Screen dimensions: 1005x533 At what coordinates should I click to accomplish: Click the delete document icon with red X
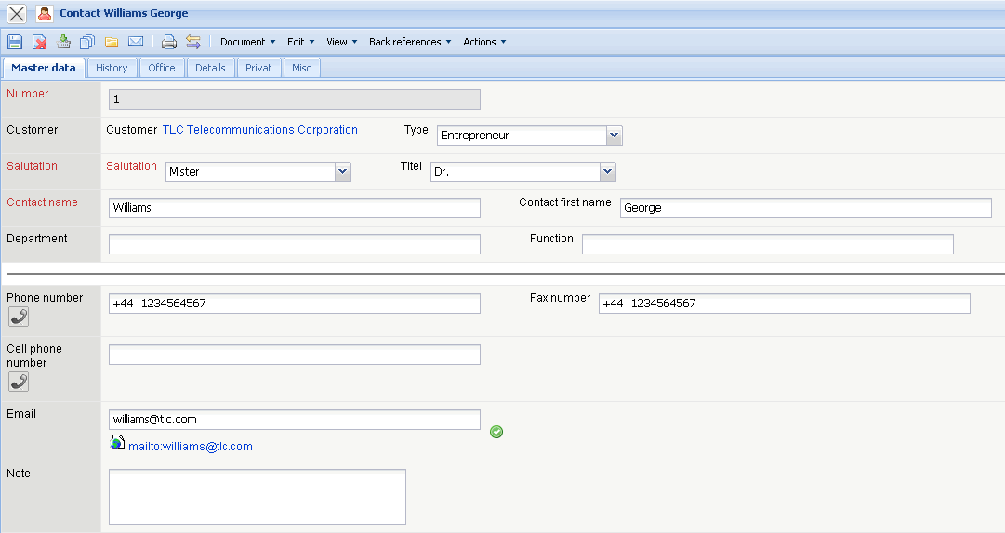click(x=40, y=42)
